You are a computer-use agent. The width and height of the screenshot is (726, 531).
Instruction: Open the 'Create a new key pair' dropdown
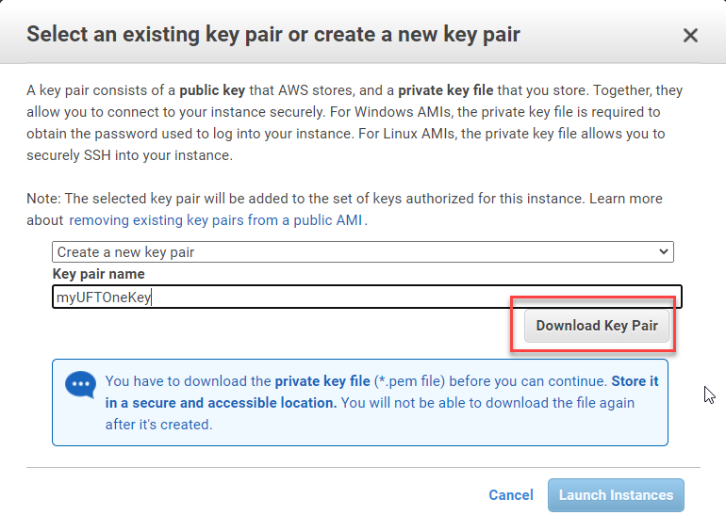click(x=363, y=252)
